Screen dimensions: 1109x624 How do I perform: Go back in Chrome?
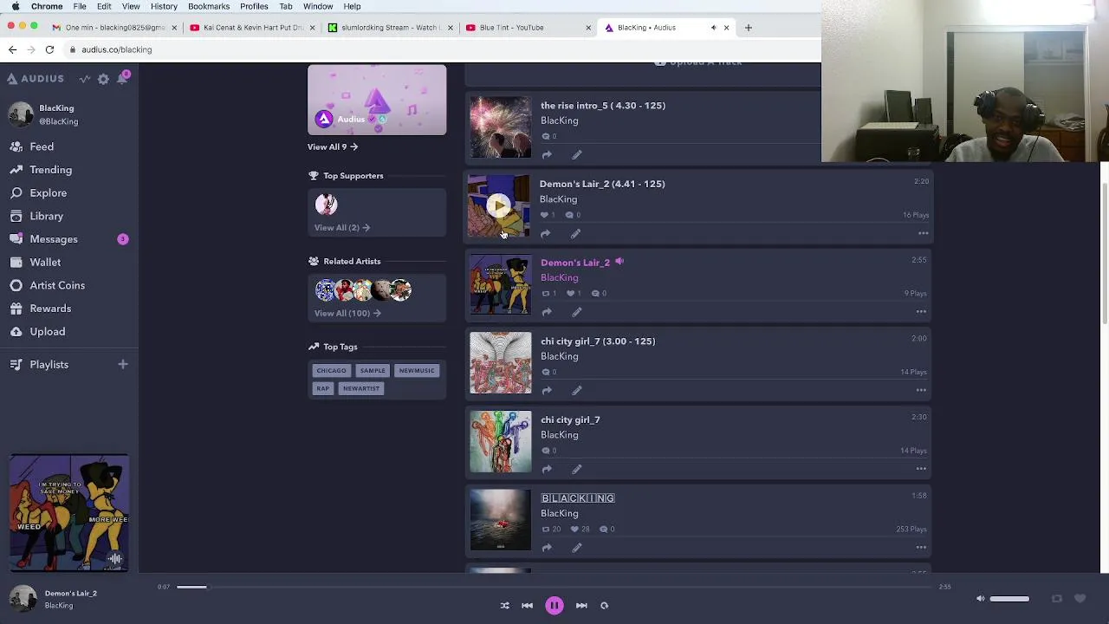click(13, 49)
